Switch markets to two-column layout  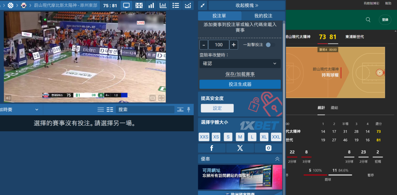pos(110,110)
